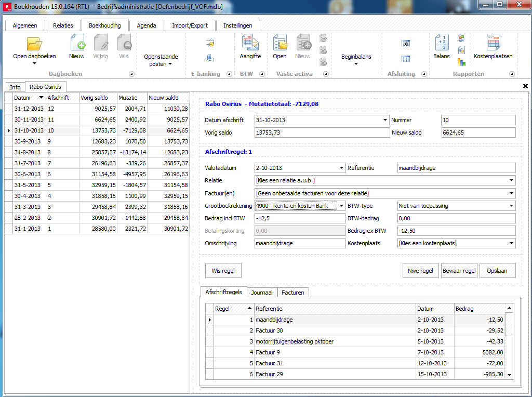Expand the Openstaande posten dropdown
The image size is (532, 397).
tap(161, 60)
